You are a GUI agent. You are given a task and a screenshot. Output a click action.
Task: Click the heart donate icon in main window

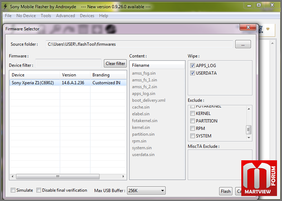coord(268,29)
